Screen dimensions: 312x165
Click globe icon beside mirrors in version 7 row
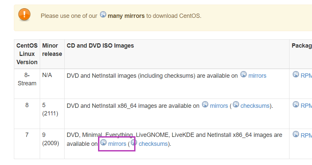[103, 143]
